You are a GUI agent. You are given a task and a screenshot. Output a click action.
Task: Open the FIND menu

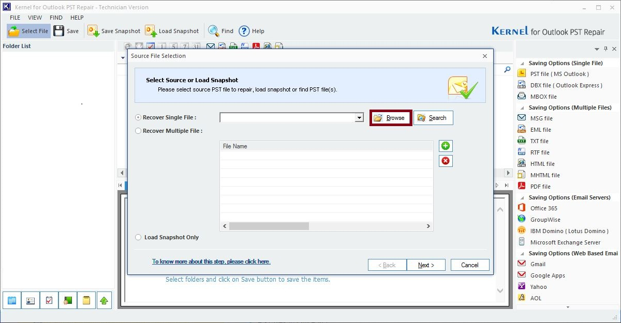56,18
